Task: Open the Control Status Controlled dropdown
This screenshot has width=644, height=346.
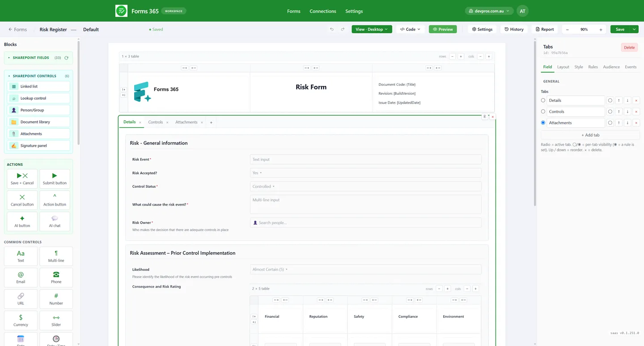Action: pos(365,186)
